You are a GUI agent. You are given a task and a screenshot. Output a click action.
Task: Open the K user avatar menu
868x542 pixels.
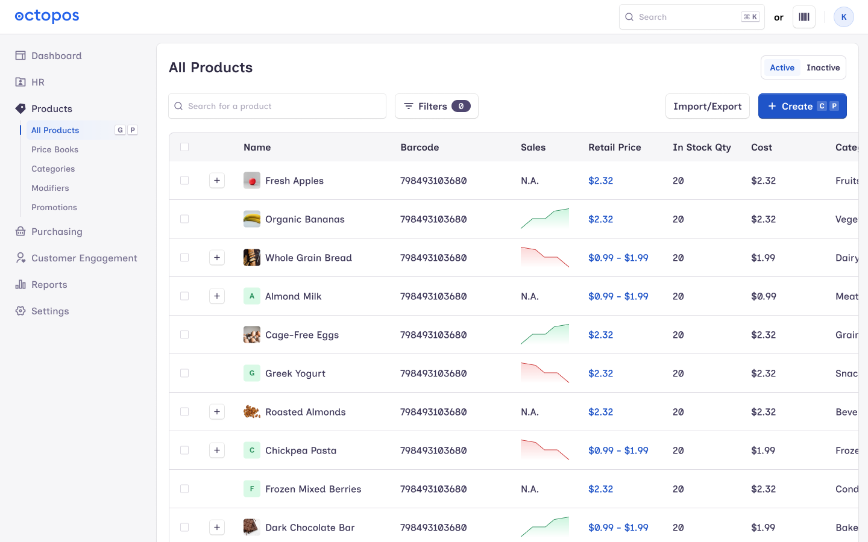tap(844, 17)
